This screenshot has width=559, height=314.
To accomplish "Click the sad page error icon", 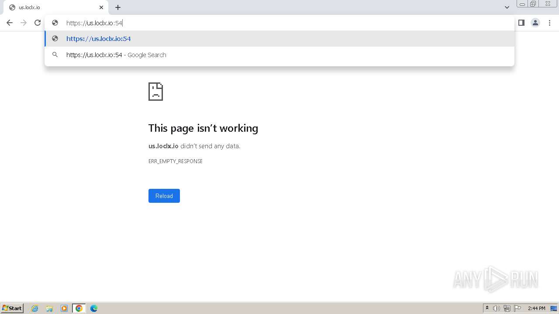I will tap(155, 92).
